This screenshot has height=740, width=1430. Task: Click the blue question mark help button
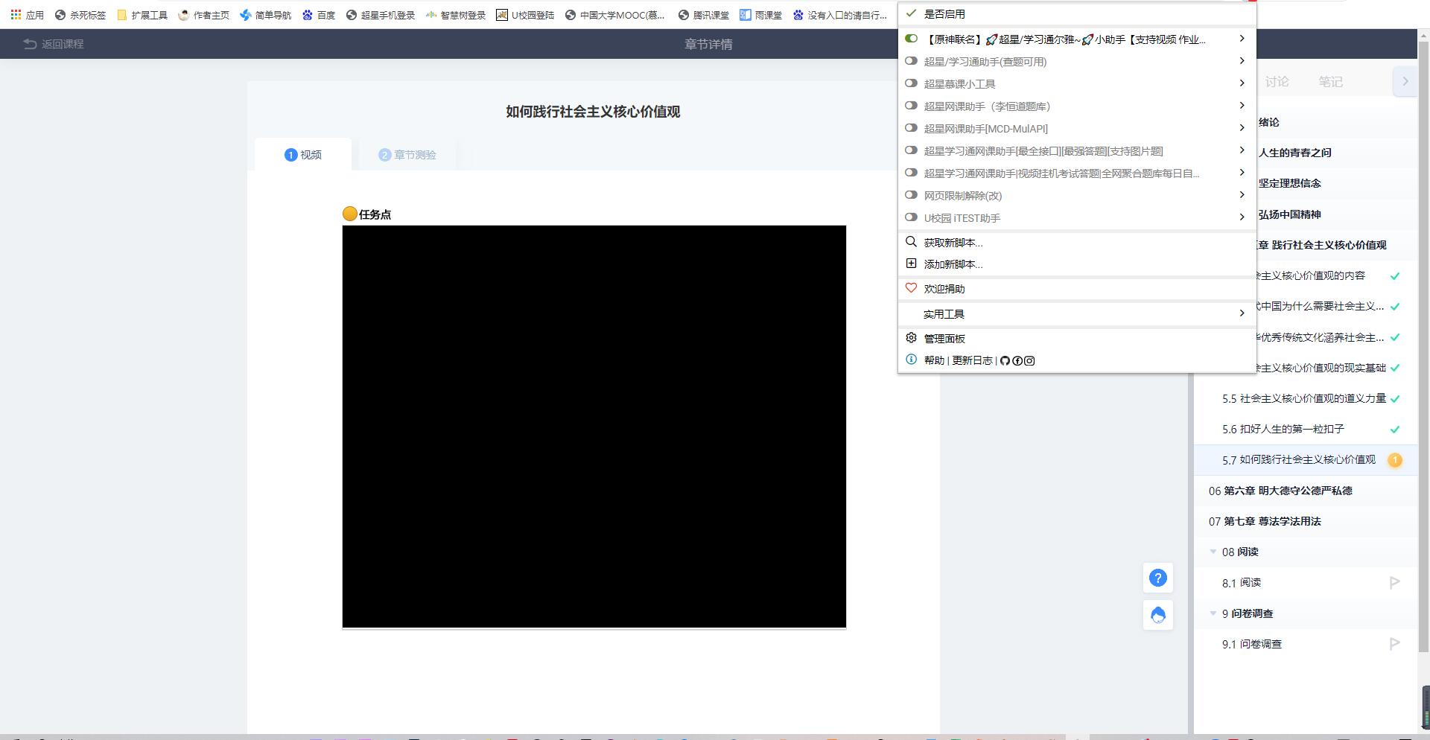pos(1158,578)
